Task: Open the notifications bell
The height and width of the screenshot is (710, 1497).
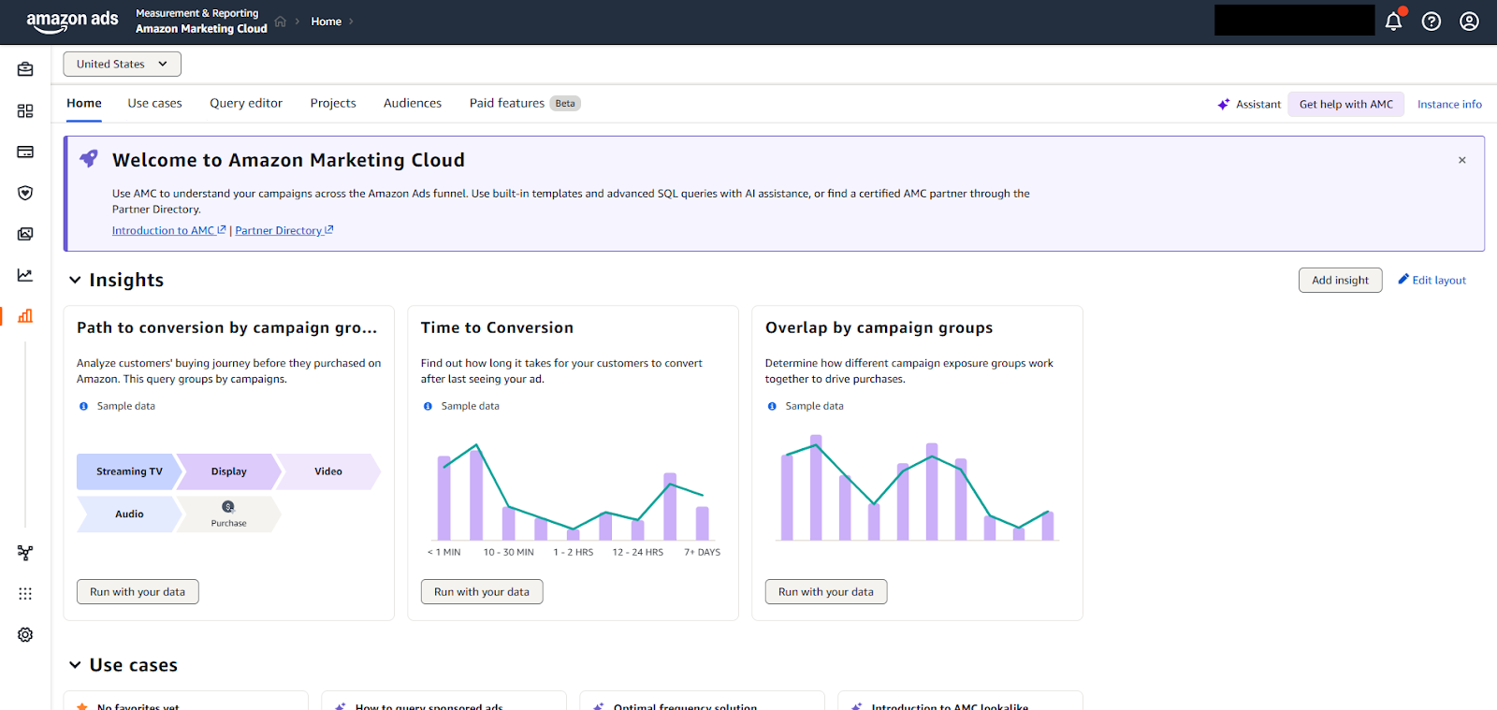Action: 1393,22
